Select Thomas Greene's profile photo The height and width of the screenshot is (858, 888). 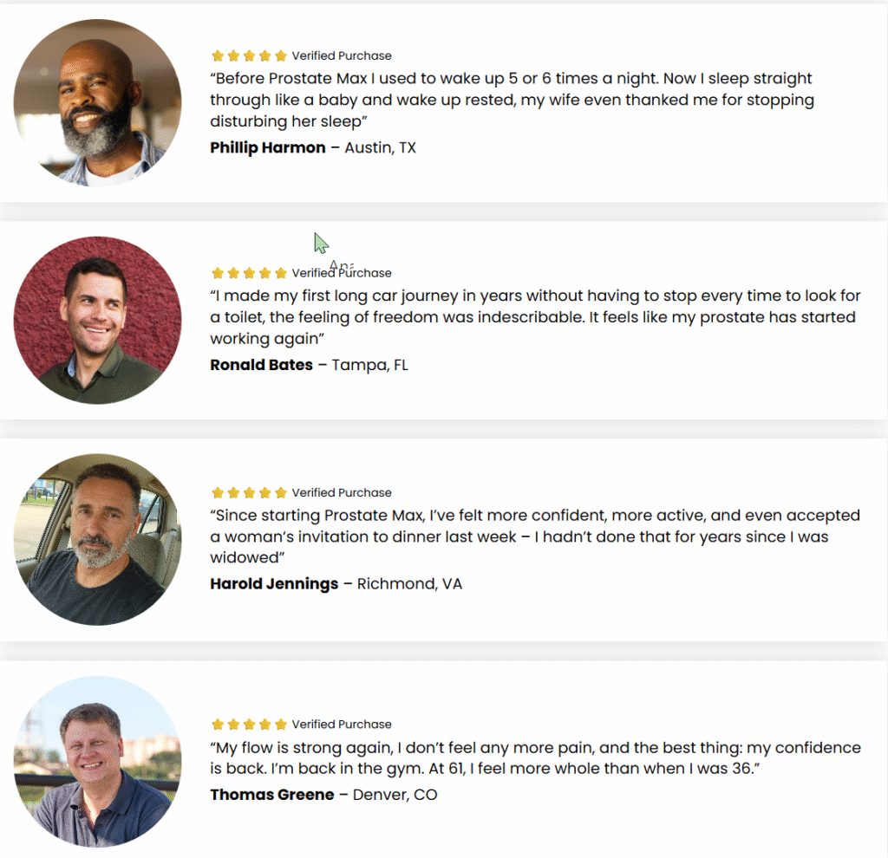(x=97, y=762)
